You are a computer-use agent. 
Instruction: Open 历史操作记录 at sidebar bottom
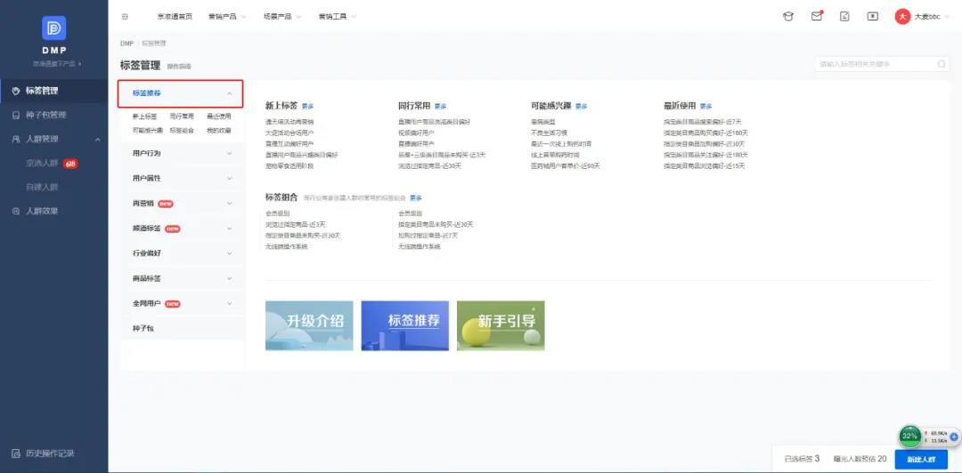(49, 453)
